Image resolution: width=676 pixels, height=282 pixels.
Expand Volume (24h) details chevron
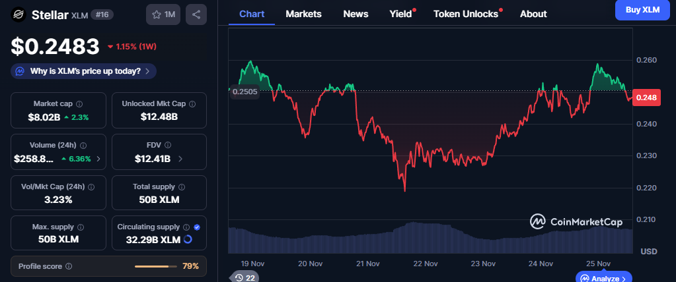pos(98,159)
